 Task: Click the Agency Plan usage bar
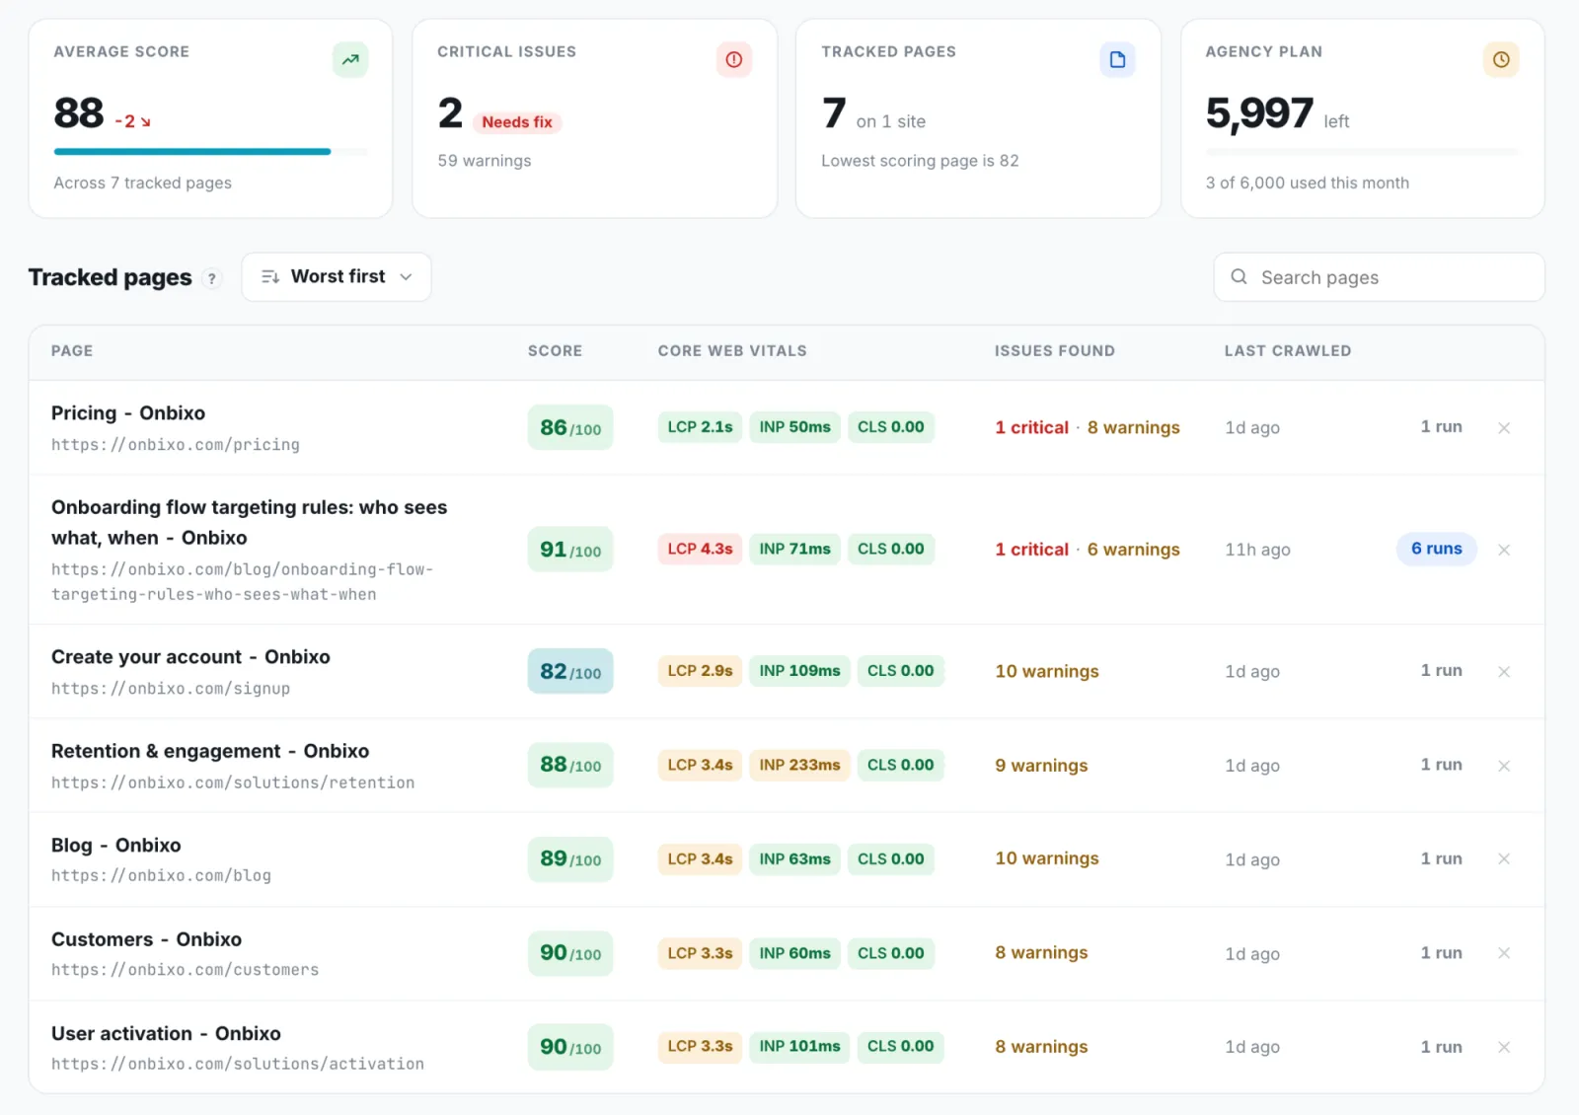(1362, 152)
